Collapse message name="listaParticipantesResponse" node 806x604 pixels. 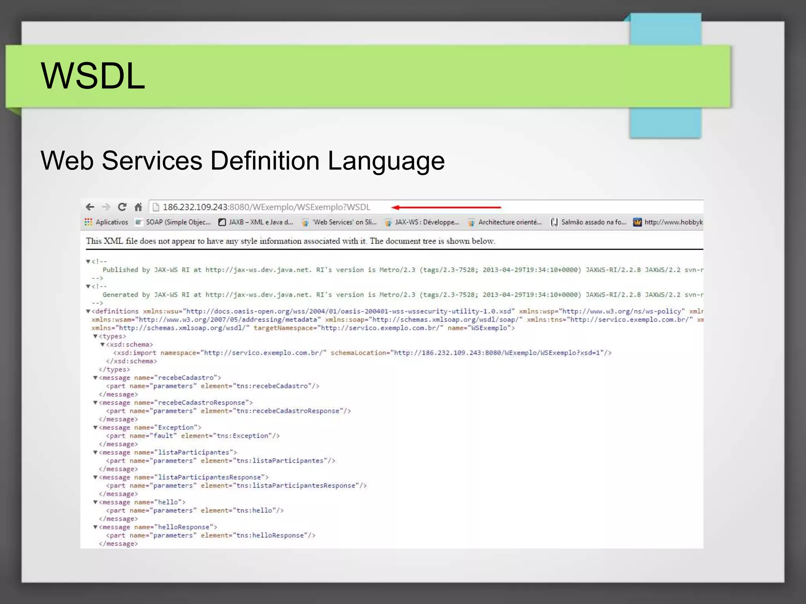95,477
